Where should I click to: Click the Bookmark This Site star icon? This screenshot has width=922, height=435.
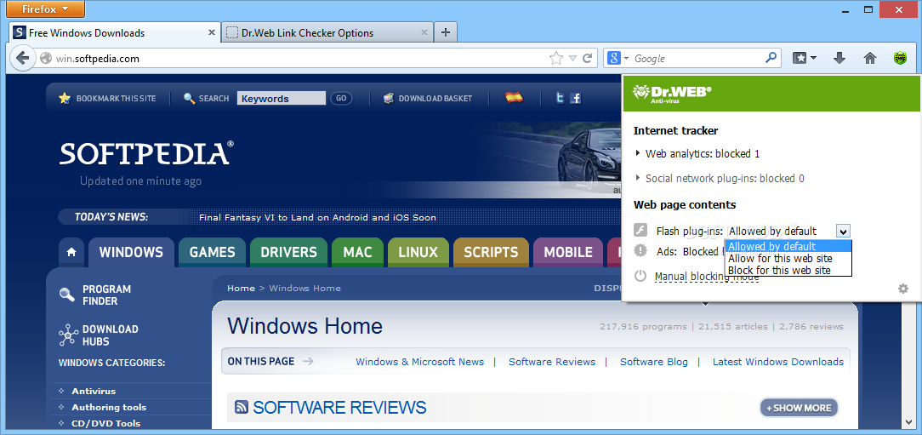click(65, 98)
